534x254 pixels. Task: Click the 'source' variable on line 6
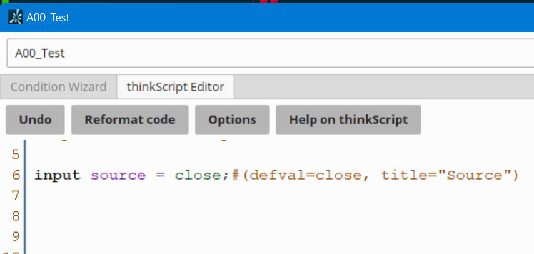(x=118, y=175)
